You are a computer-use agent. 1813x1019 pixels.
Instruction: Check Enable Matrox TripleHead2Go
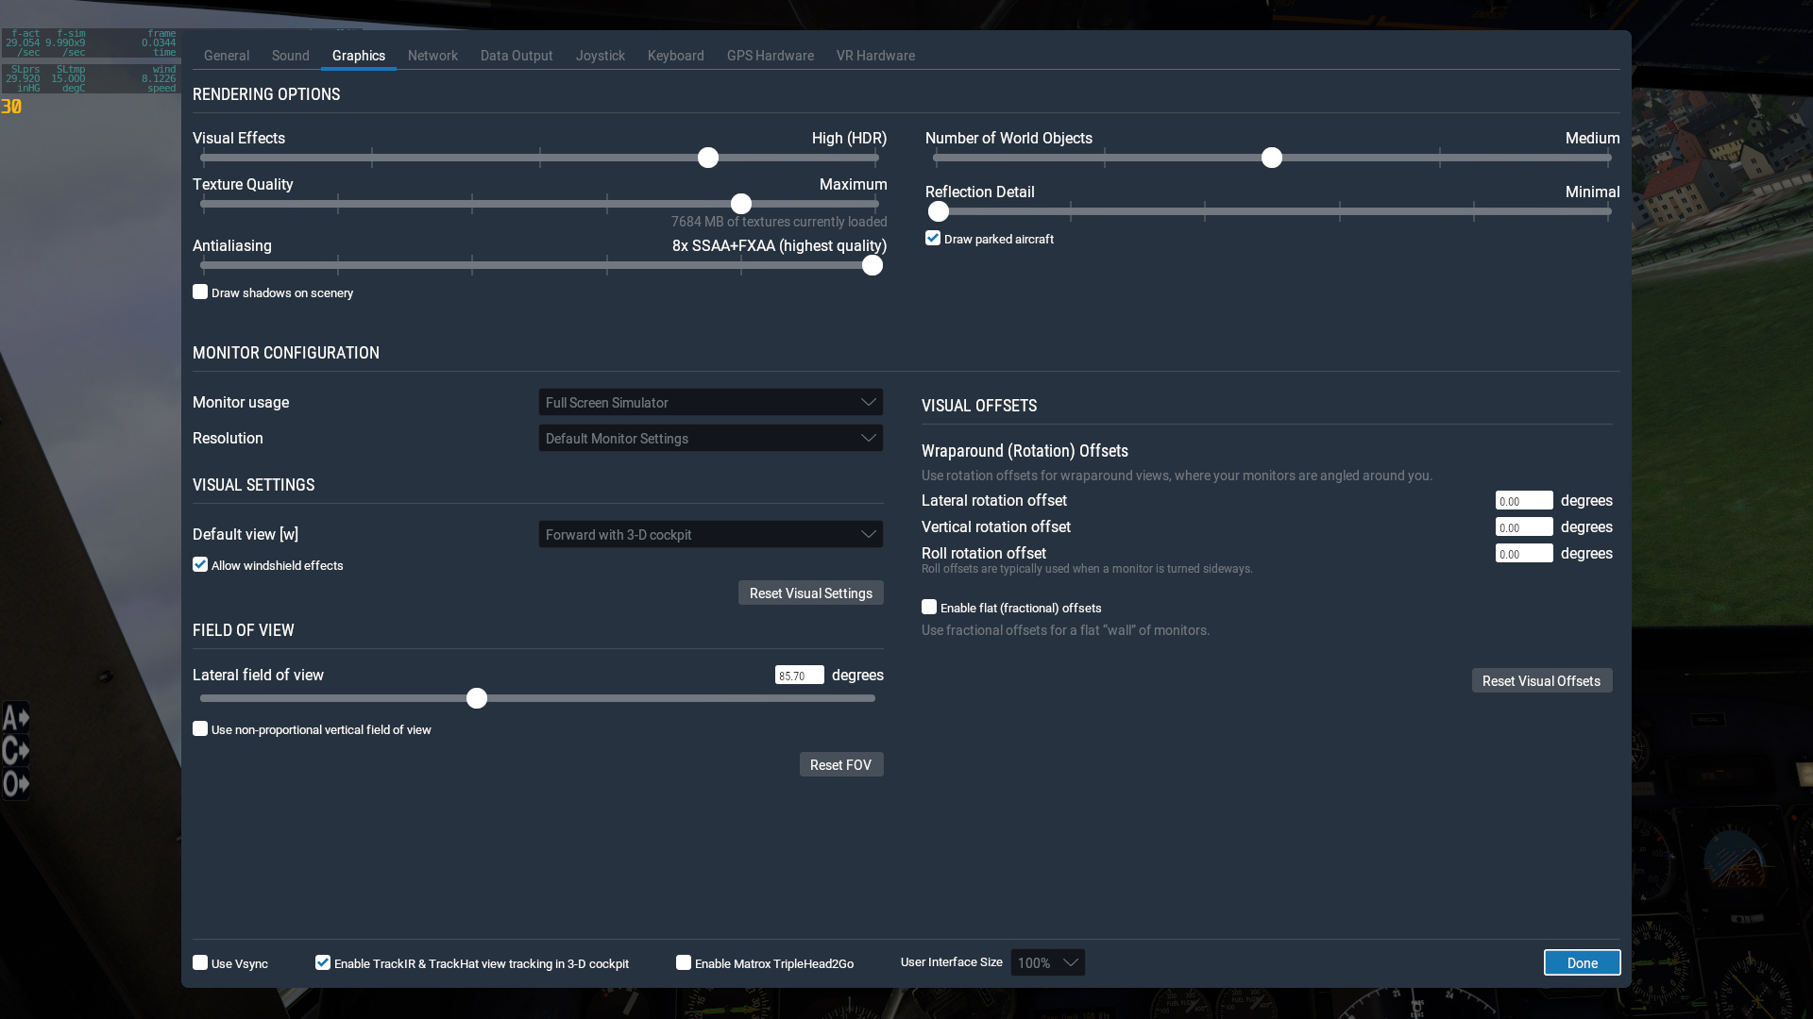684,963
